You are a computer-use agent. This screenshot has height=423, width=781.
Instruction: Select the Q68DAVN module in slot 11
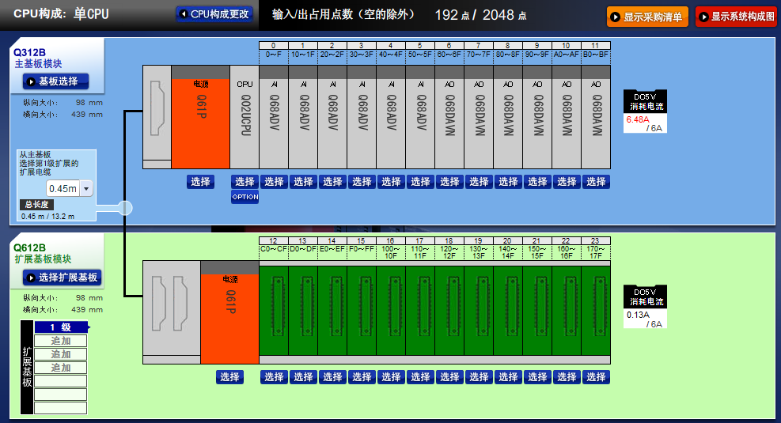tap(596, 117)
